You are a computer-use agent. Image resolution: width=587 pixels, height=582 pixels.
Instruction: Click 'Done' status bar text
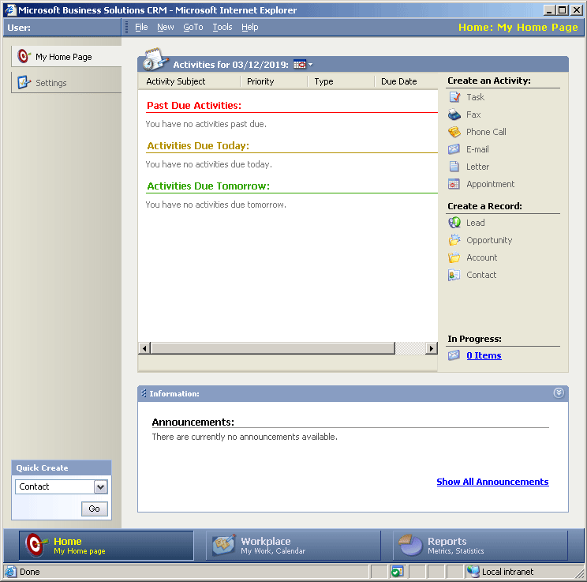point(29,572)
